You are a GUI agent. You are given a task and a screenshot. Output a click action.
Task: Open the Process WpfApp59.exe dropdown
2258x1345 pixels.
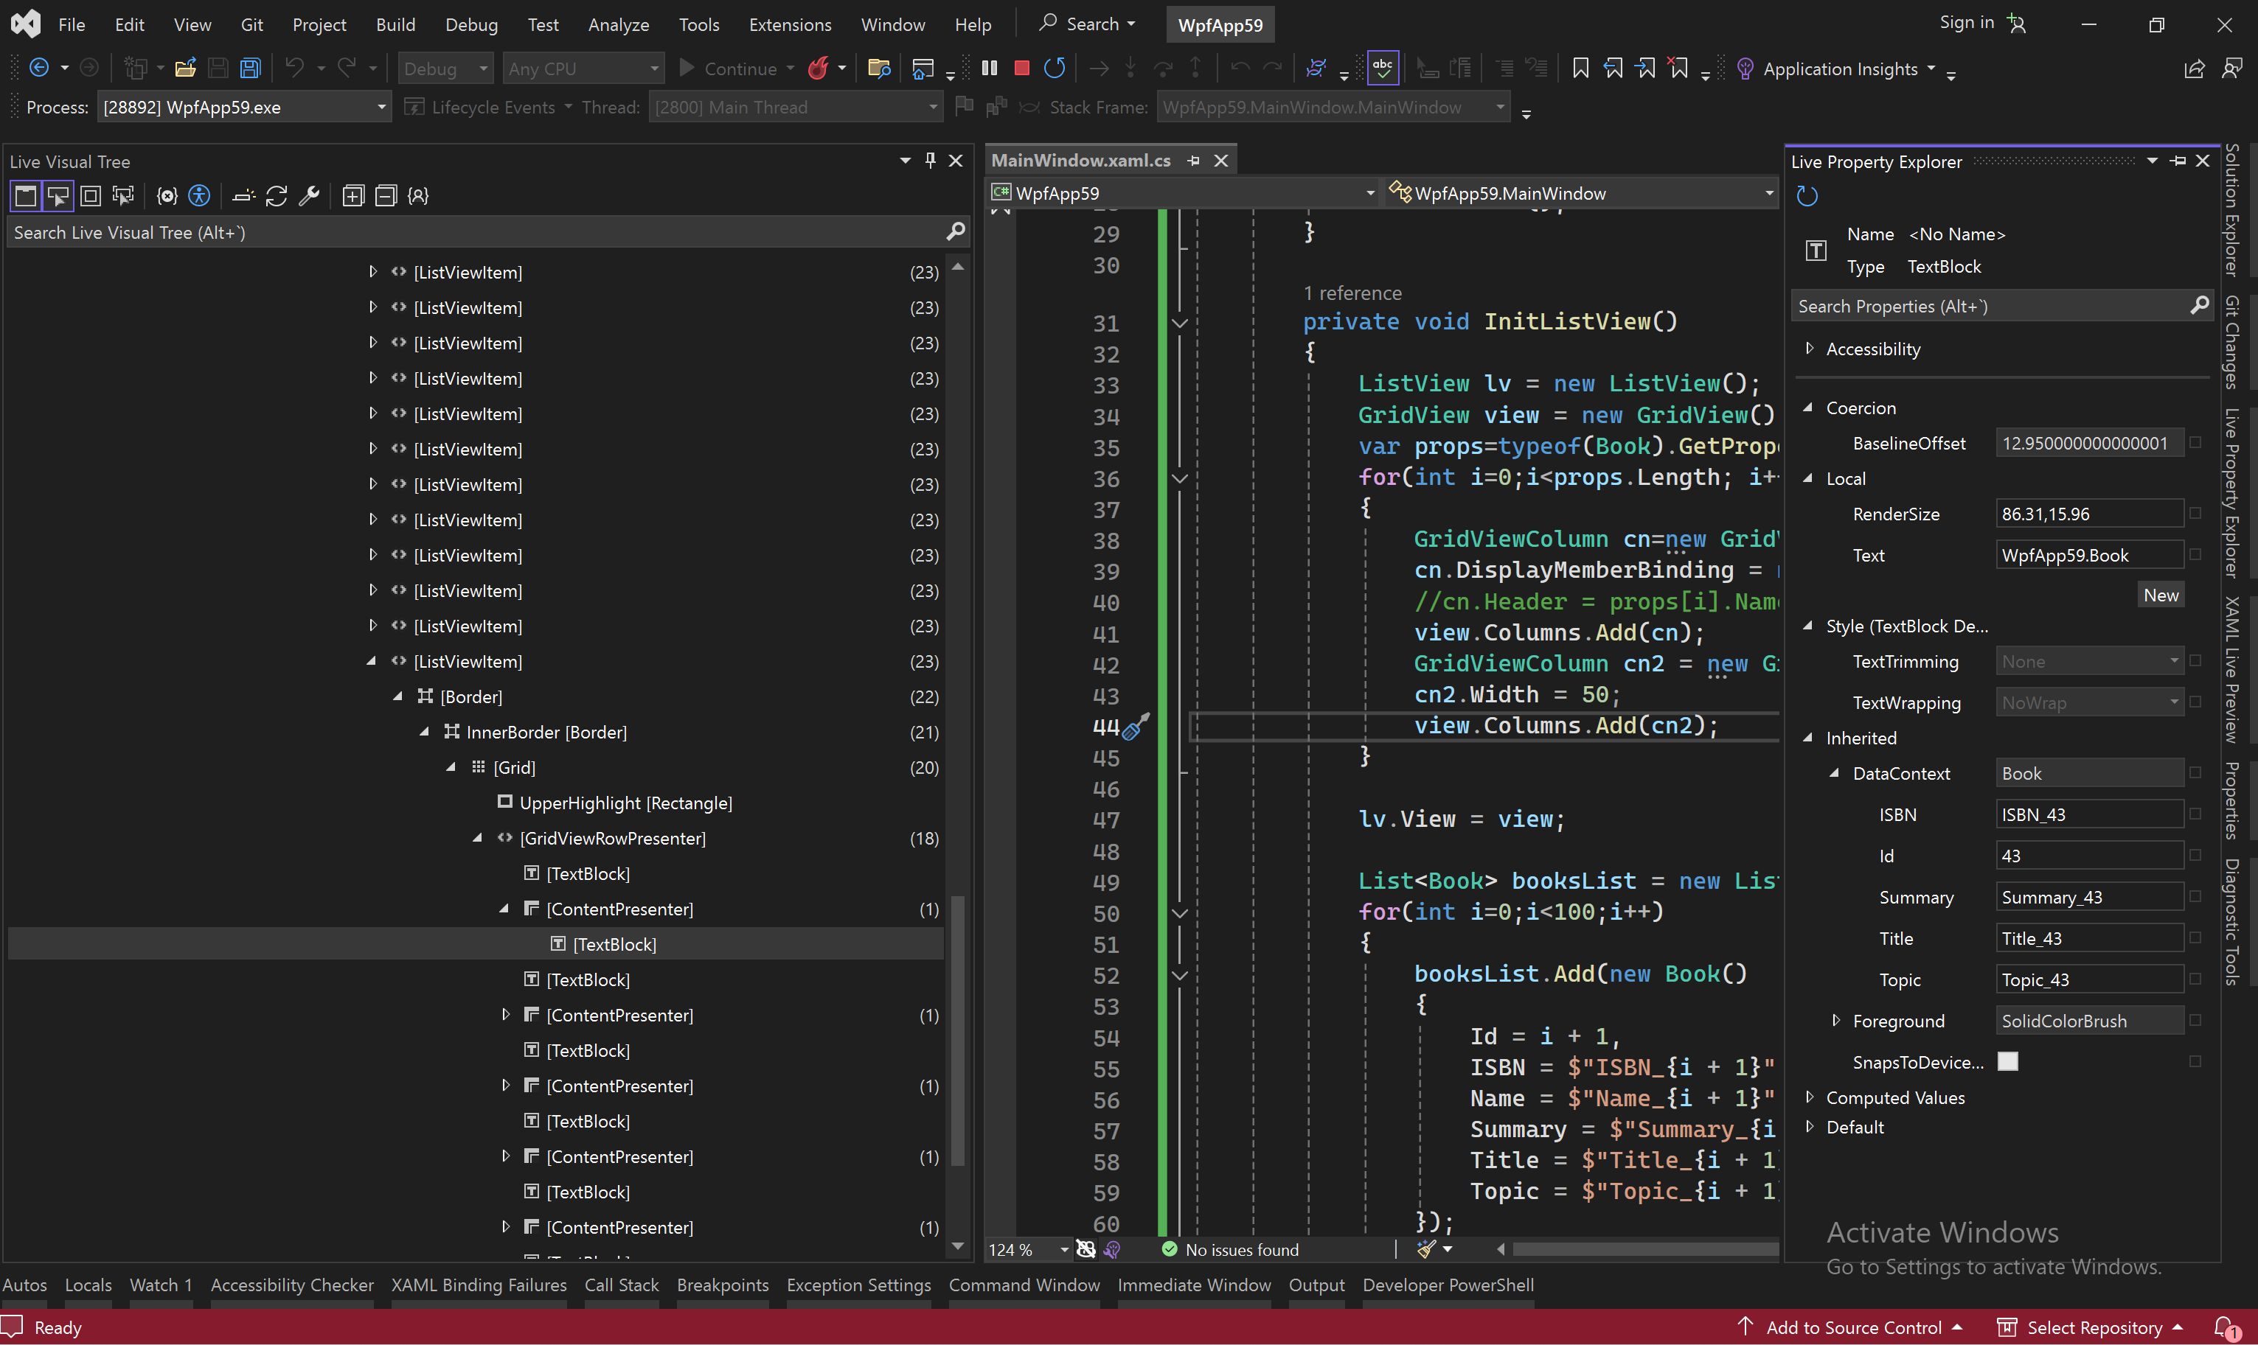pos(244,107)
